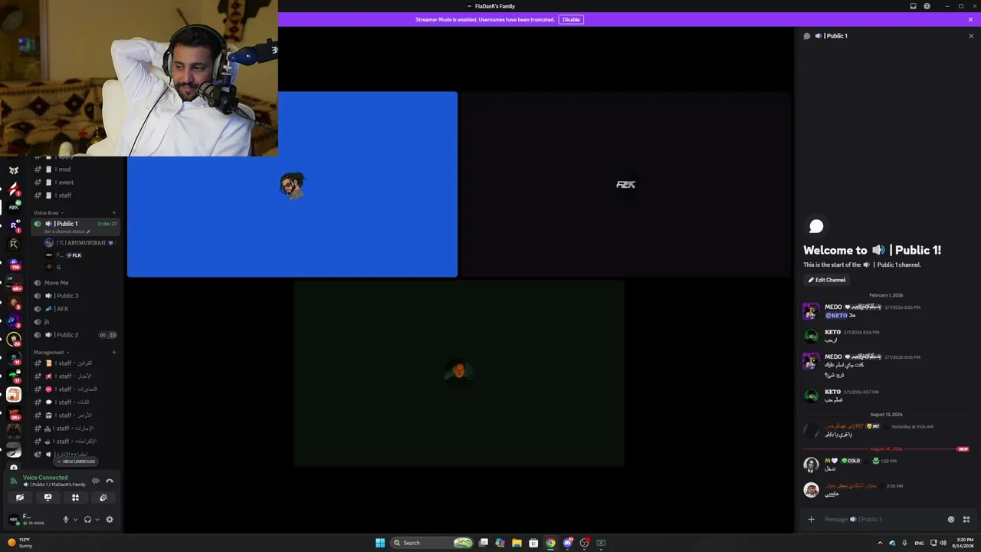981x552 pixels.
Task: Open the server icon with 110 badge
Action: pos(14,264)
